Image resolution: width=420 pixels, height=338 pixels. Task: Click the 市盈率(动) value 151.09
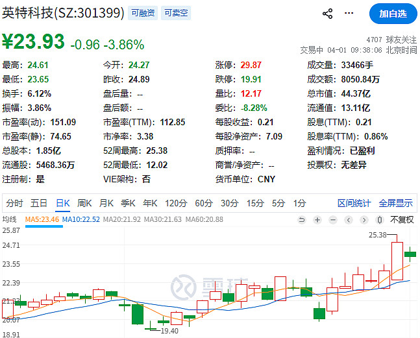pyautogui.click(x=63, y=123)
